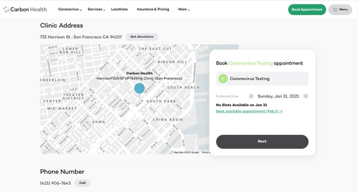This screenshot has height=192, width=357.
Task: Advance to next date with right arrow
Action: pos(305,96)
